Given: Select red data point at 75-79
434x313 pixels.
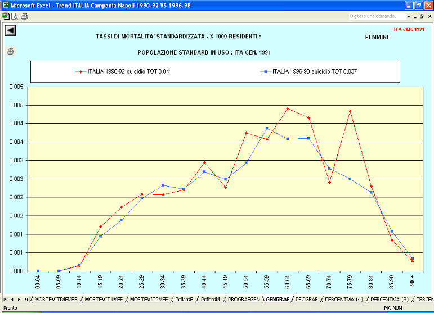Looking at the screenshot, I should (350, 111).
